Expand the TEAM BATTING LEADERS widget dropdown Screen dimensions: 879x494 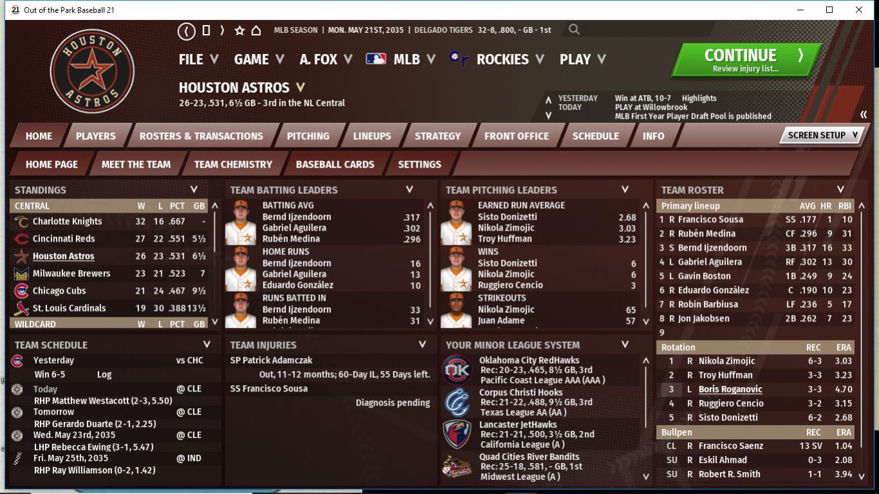[x=410, y=190]
